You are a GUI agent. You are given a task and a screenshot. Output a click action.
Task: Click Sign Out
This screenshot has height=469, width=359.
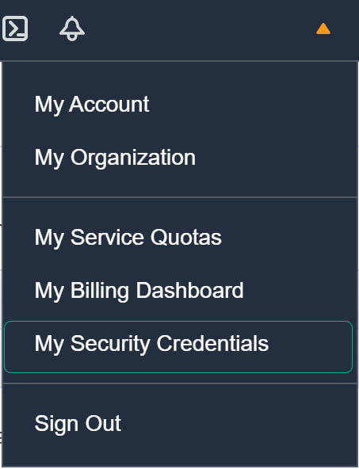tap(78, 424)
